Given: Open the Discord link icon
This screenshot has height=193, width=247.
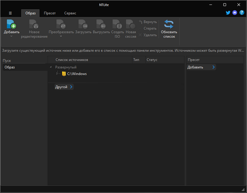Looking at the screenshot, I should pyautogui.click(x=235, y=13).
